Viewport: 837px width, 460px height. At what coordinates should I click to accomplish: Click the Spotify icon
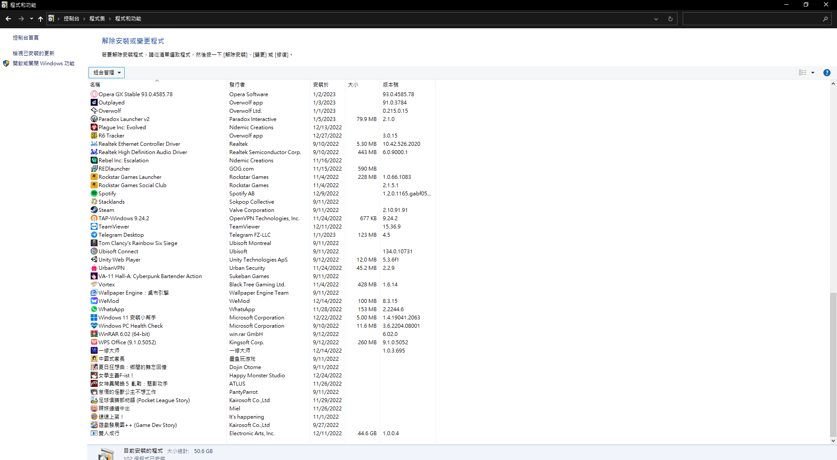[x=94, y=194]
